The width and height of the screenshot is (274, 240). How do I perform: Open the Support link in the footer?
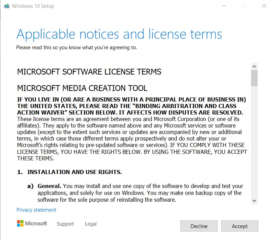[x=65, y=224]
